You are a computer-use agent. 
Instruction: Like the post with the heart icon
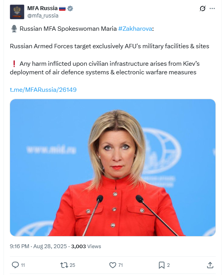113,265
